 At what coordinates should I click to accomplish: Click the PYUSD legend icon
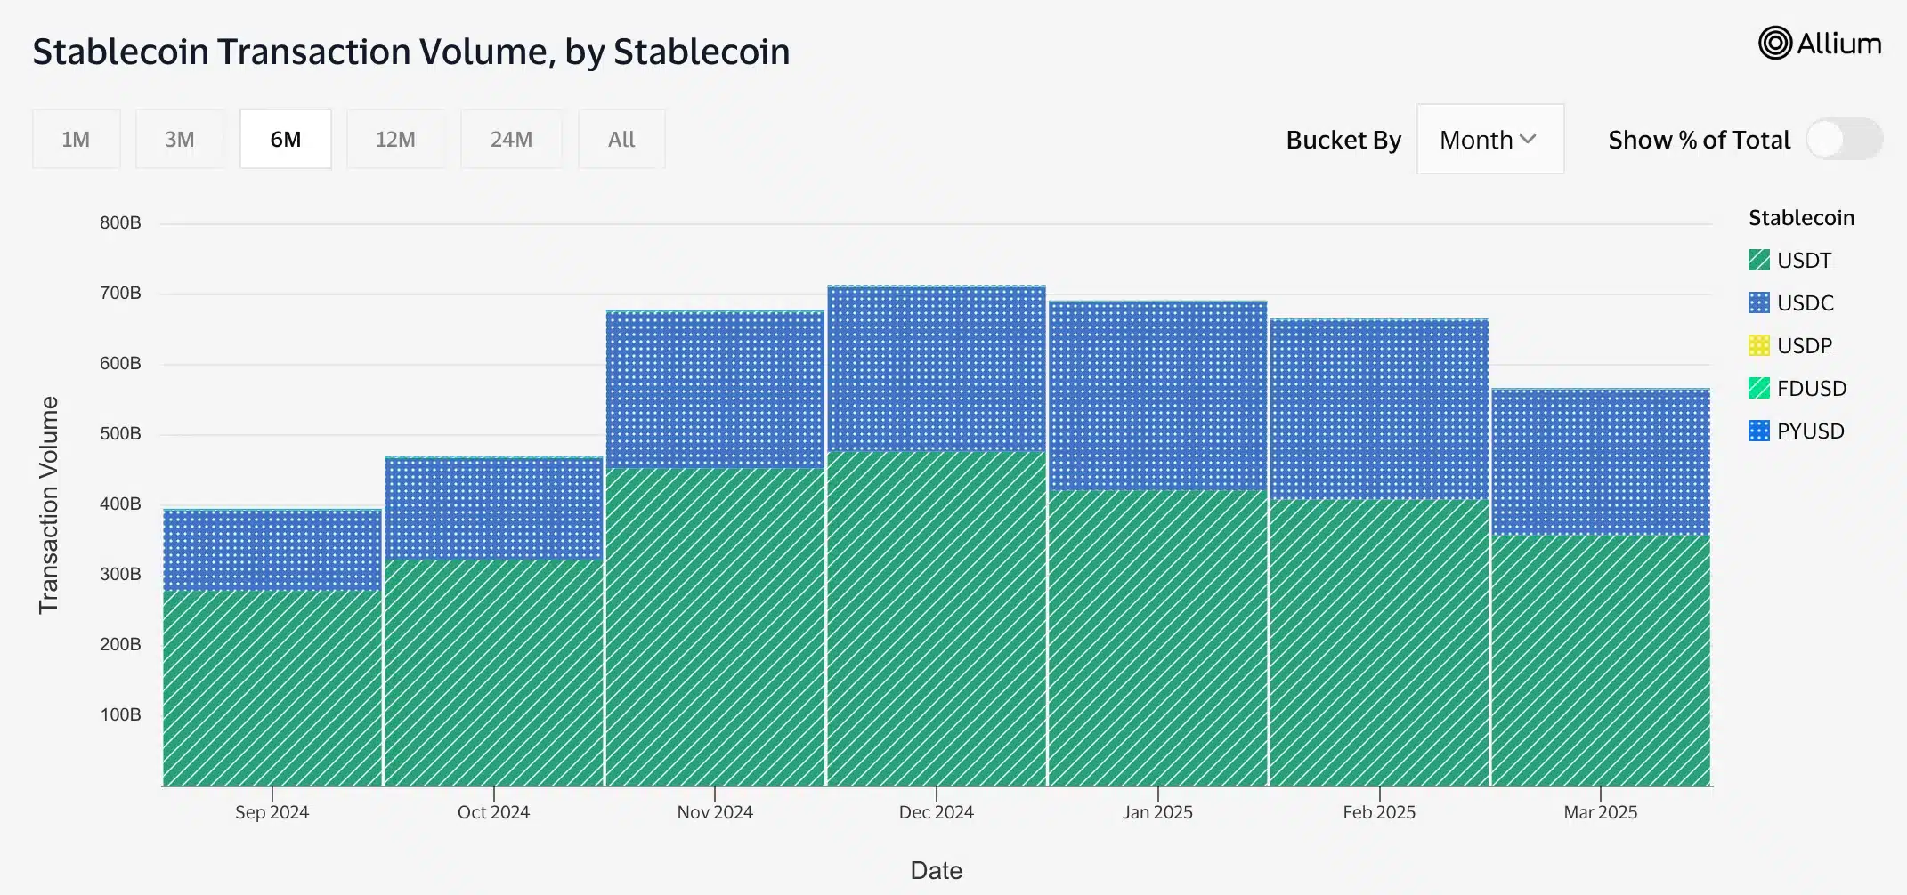click(1758, 431)
